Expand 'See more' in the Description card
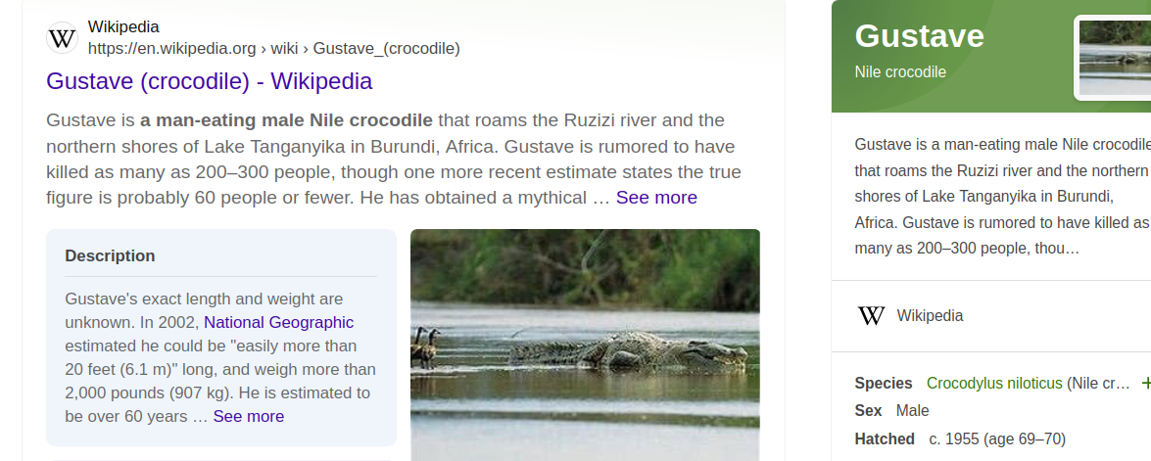Viewport: 1151px width, 461px height. (x=248, y=417)
